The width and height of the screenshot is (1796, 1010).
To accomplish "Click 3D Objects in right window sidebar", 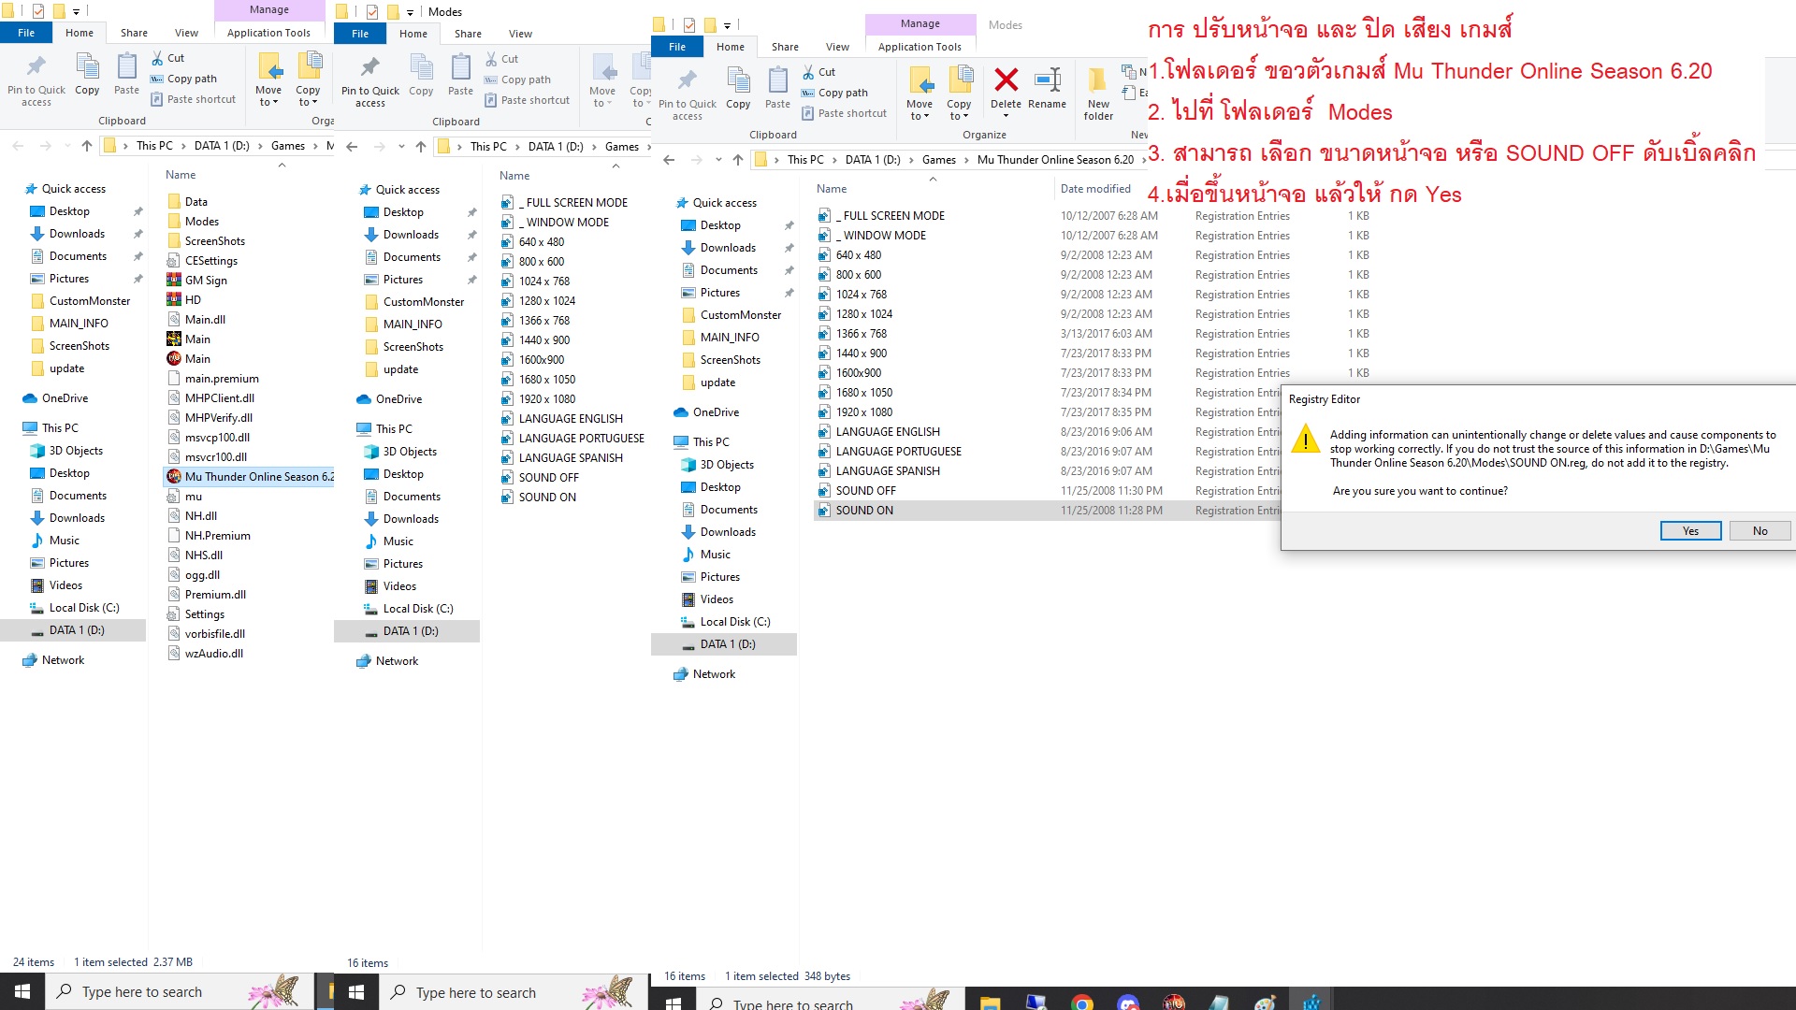I will [726, 465].
